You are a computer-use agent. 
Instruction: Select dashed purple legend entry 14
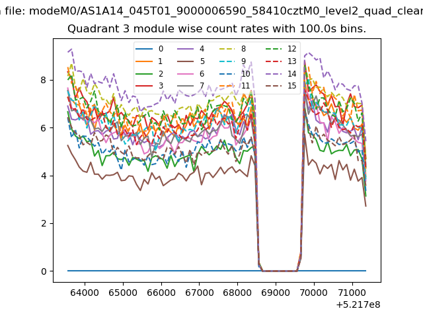pos(281,73)
